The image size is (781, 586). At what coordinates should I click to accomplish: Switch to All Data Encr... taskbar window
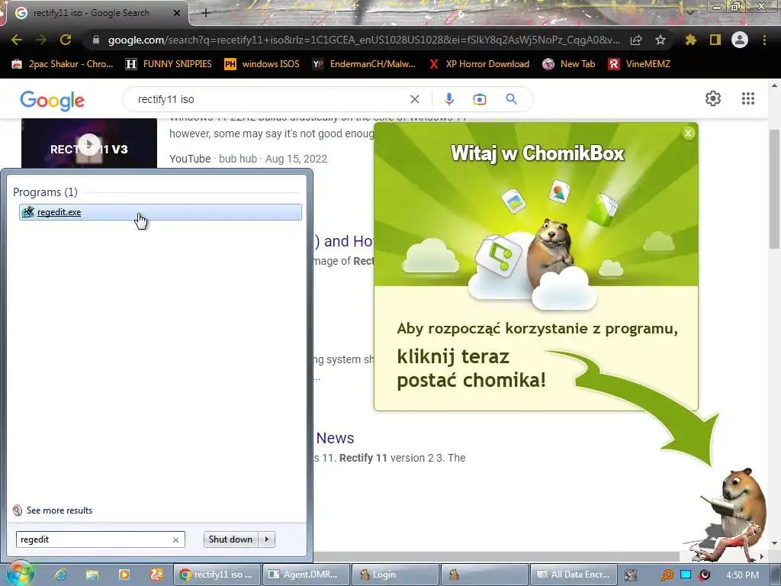[x=574, y=575]
